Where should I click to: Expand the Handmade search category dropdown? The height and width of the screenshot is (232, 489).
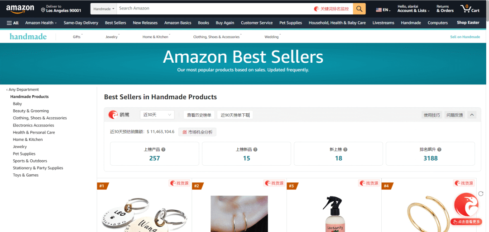[x=104, y=9]
